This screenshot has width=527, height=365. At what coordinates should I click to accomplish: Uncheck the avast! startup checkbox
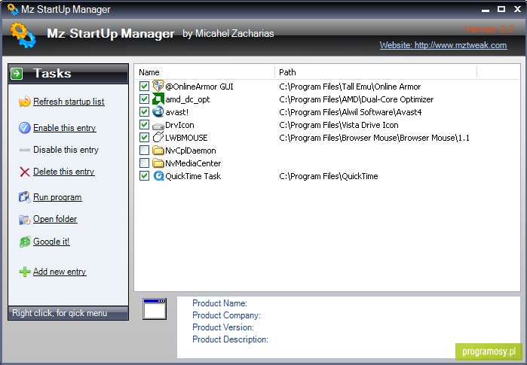click(144, 111)
